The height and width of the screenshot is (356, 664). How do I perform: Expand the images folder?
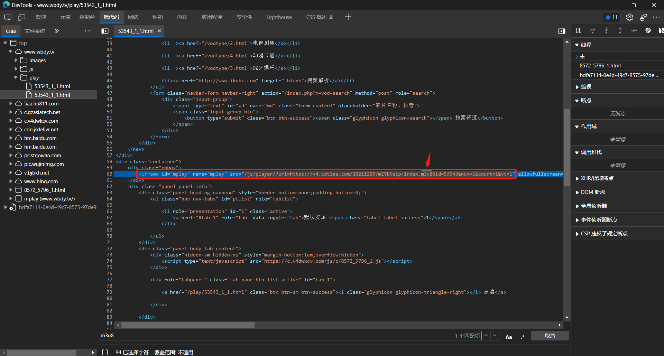(16, 60)
